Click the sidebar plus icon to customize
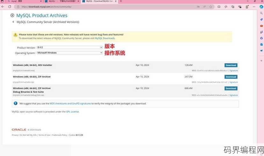The height and width of the screenshot is (156, 264). click(261, 60)
